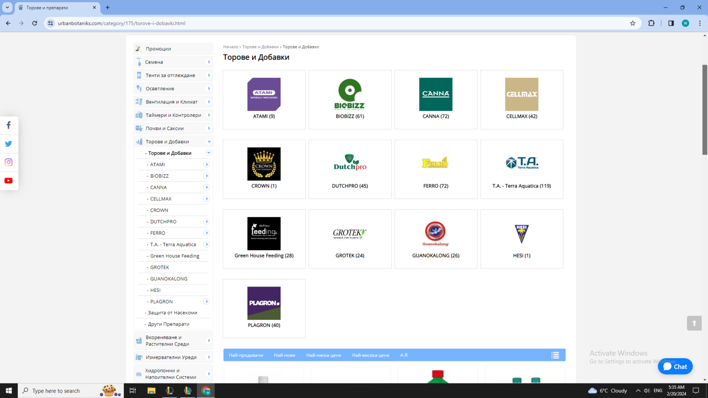Viewport: 708px width, 398px height.
Task: Expand the Осветление category arrow
Action: tap(209, 88)
